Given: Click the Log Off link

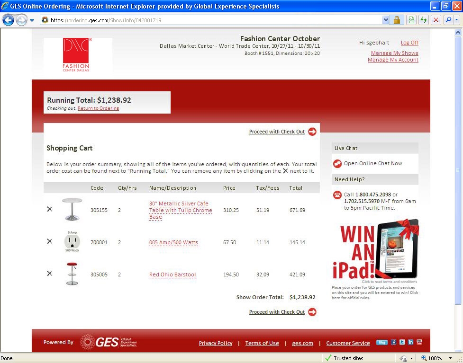Looking at the screenshot, I should tap(409, 43).
